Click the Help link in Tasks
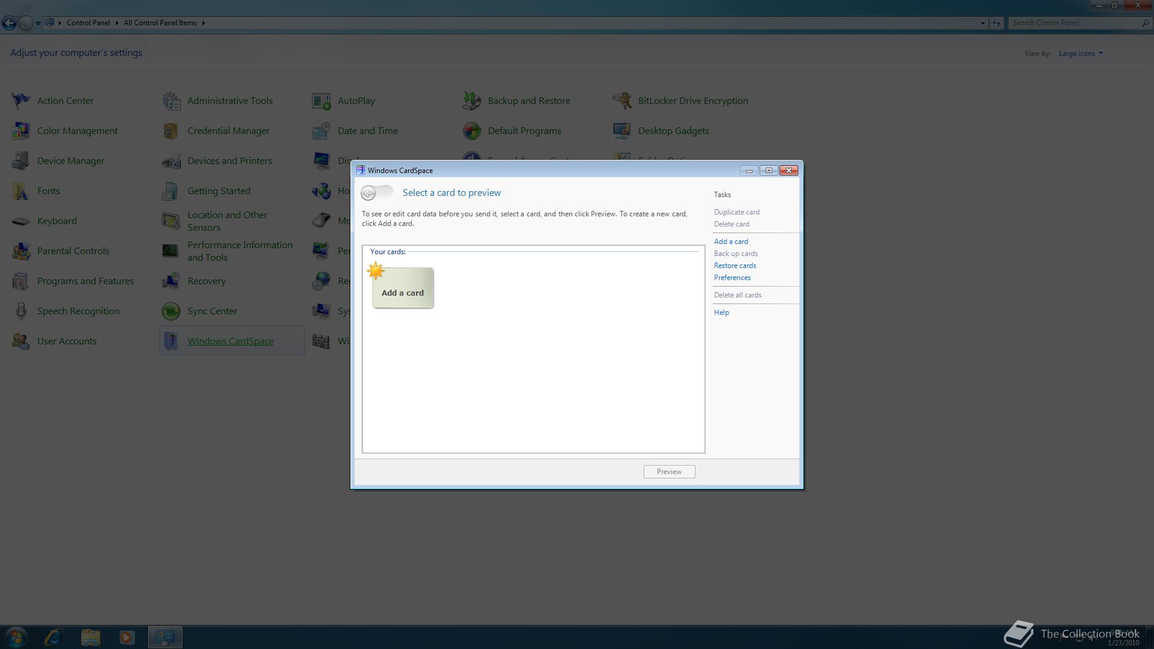The image size is (1154, 649). click(721, 312)
